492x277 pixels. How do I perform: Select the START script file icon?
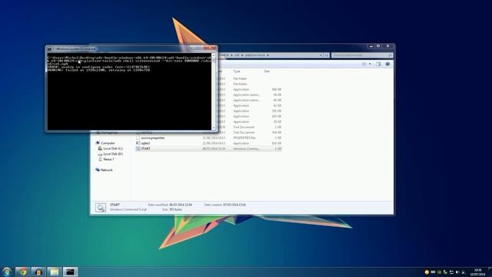pyautogui.click(x=138, y=149)
